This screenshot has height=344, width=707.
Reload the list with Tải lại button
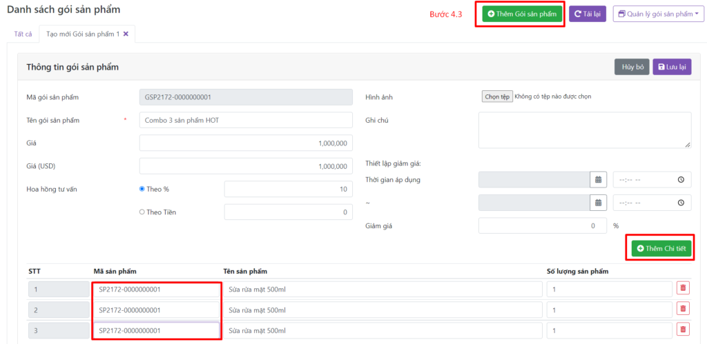(x=587, y=14)
